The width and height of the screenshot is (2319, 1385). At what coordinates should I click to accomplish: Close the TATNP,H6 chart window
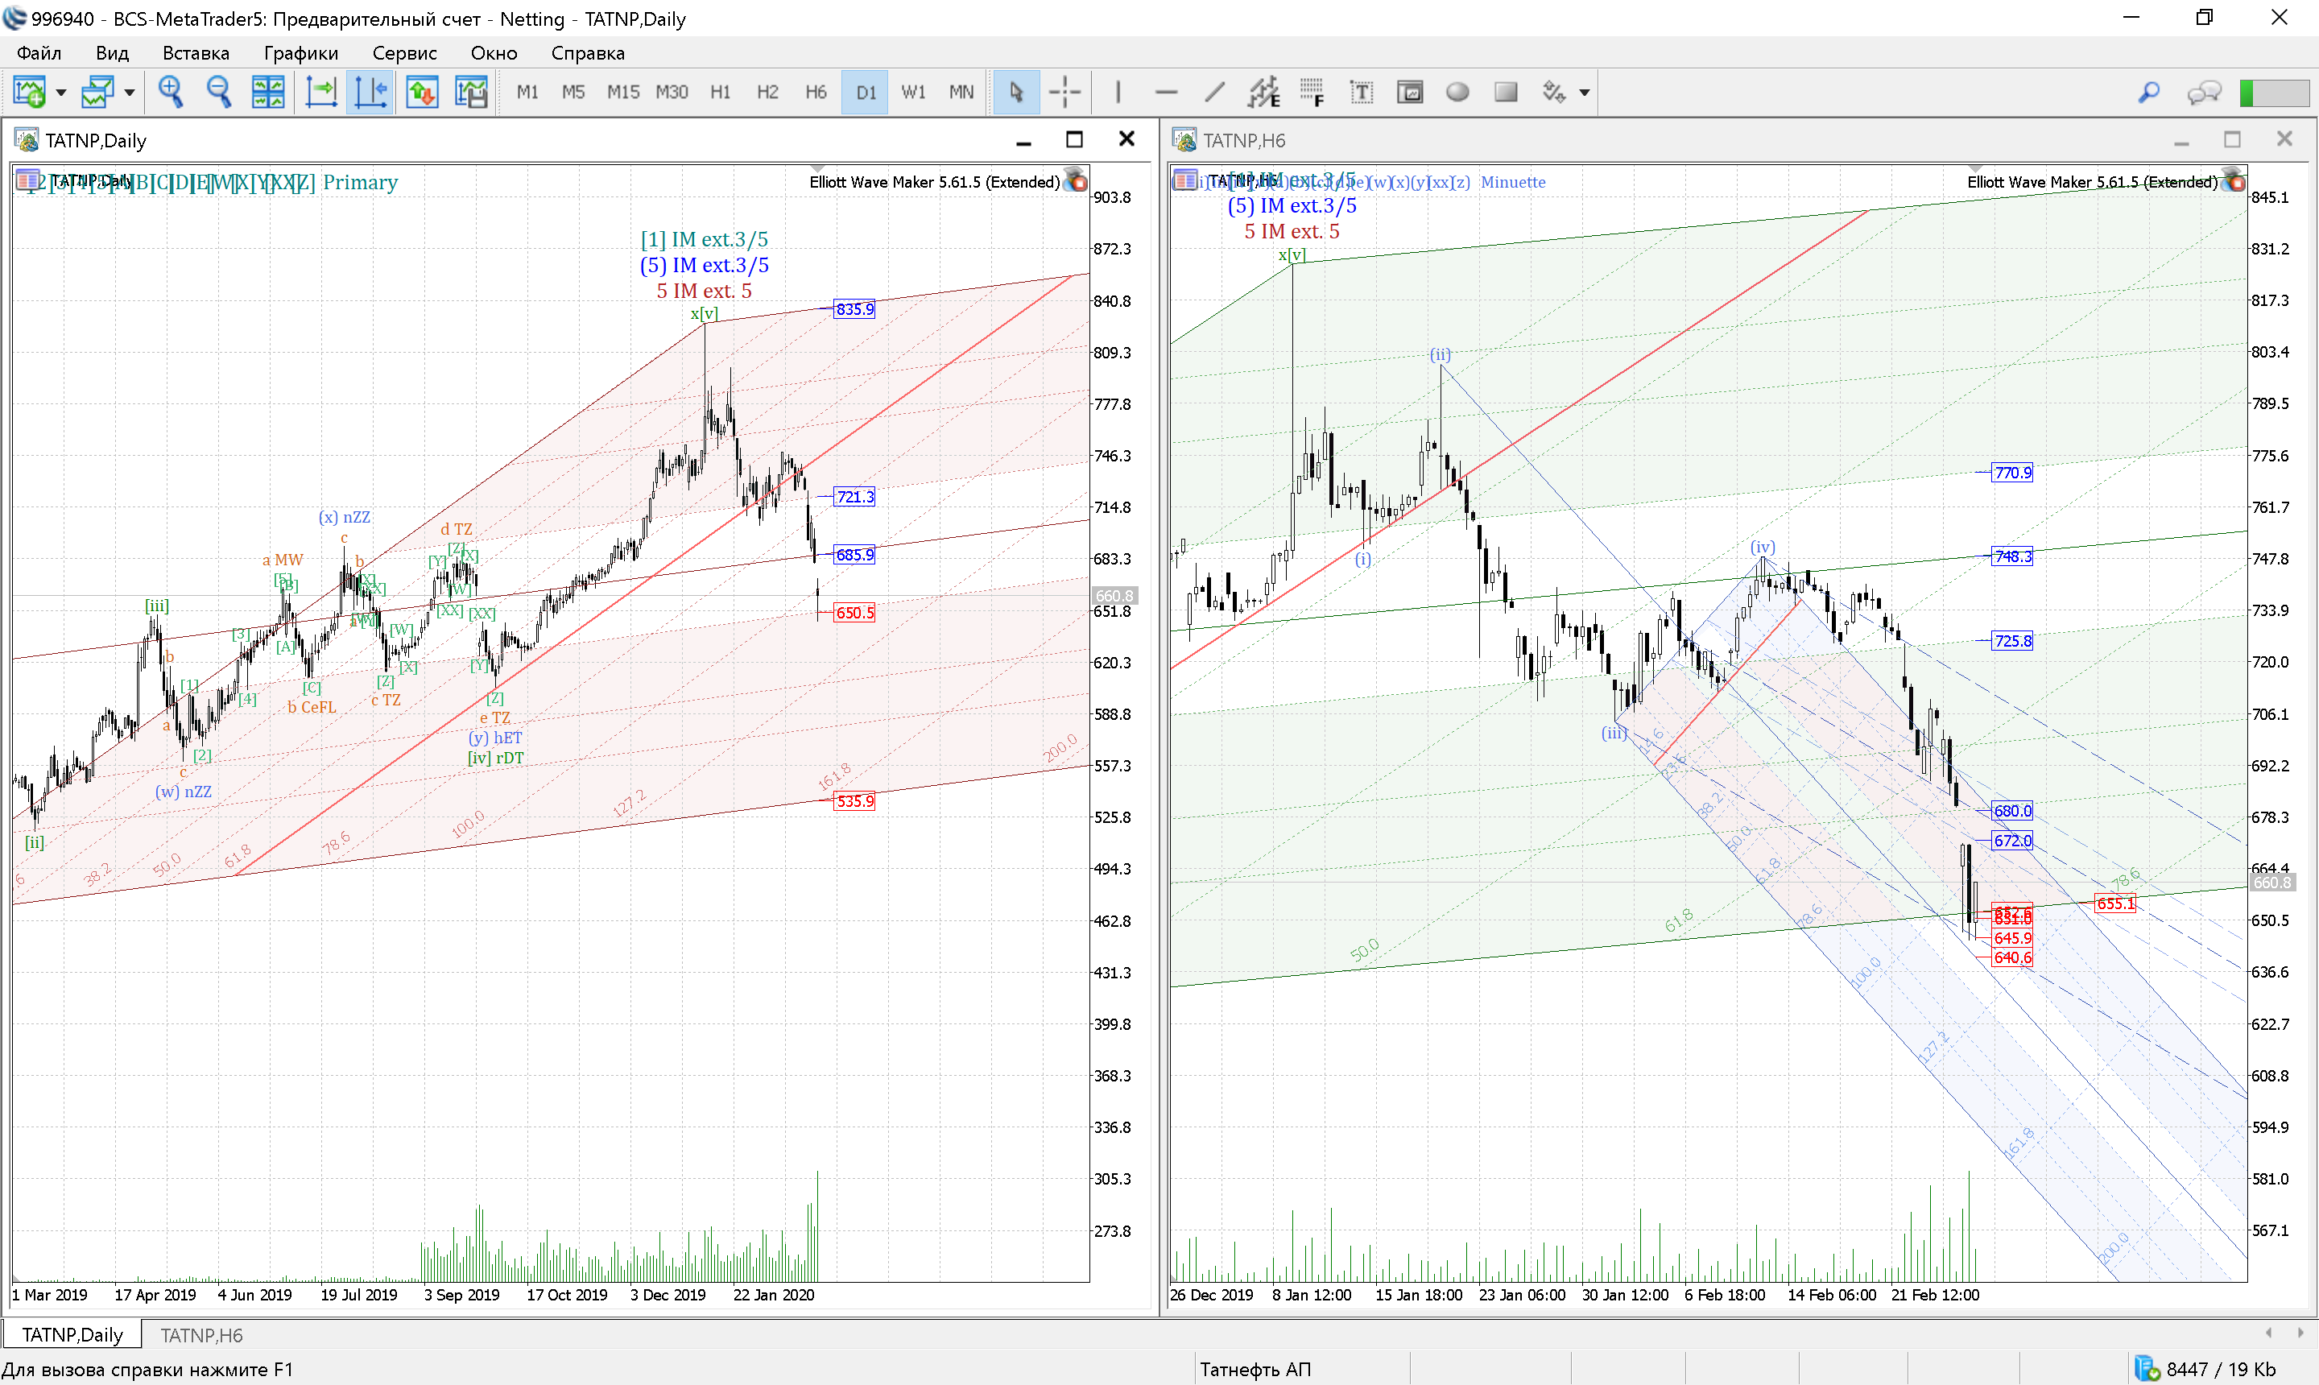(x=2284, y=139)
